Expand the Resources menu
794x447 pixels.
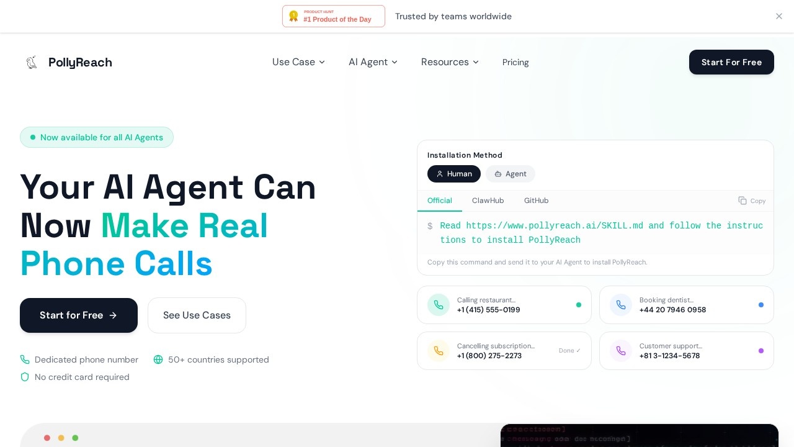point(450,62)
